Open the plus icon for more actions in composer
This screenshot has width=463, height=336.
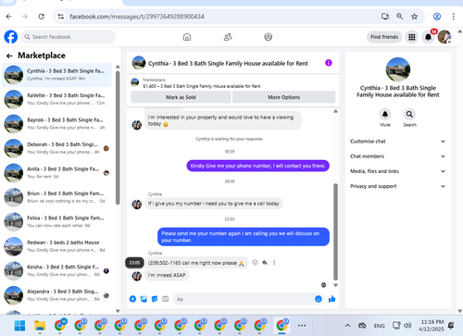(132, 299)
